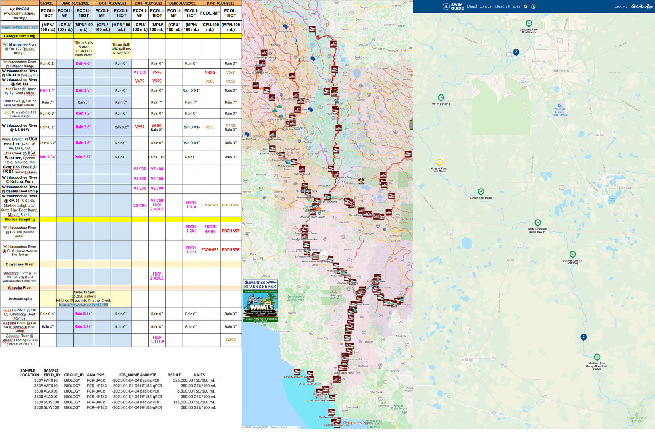Select the V2,400 cell
This screenshot has width=655, height=432.
(157, 169)
